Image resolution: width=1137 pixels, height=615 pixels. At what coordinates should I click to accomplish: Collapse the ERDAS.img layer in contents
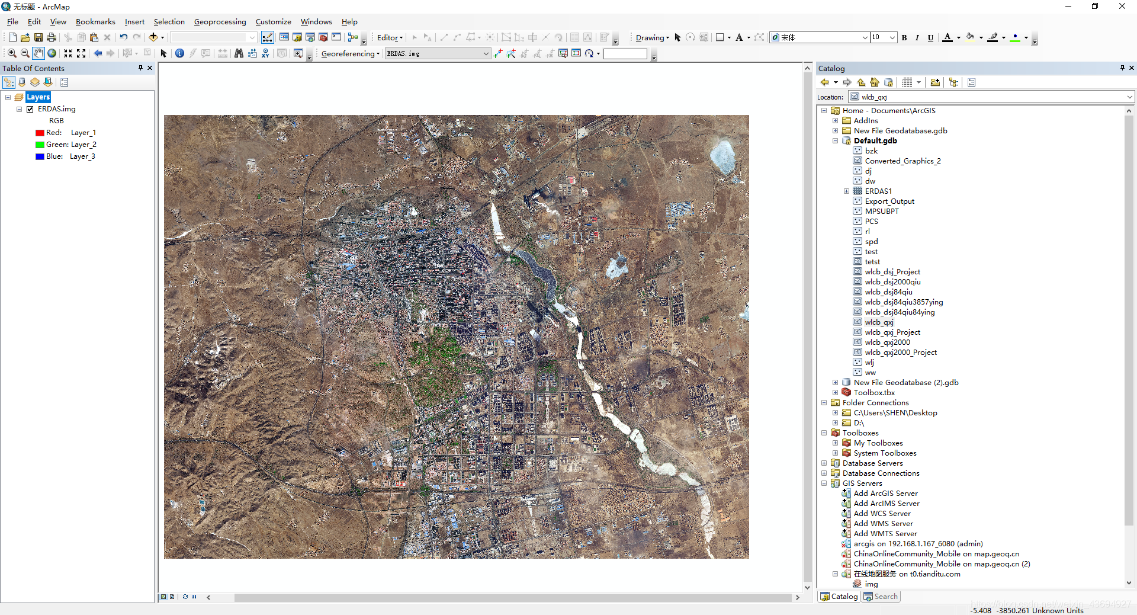[x=19, y=109]
